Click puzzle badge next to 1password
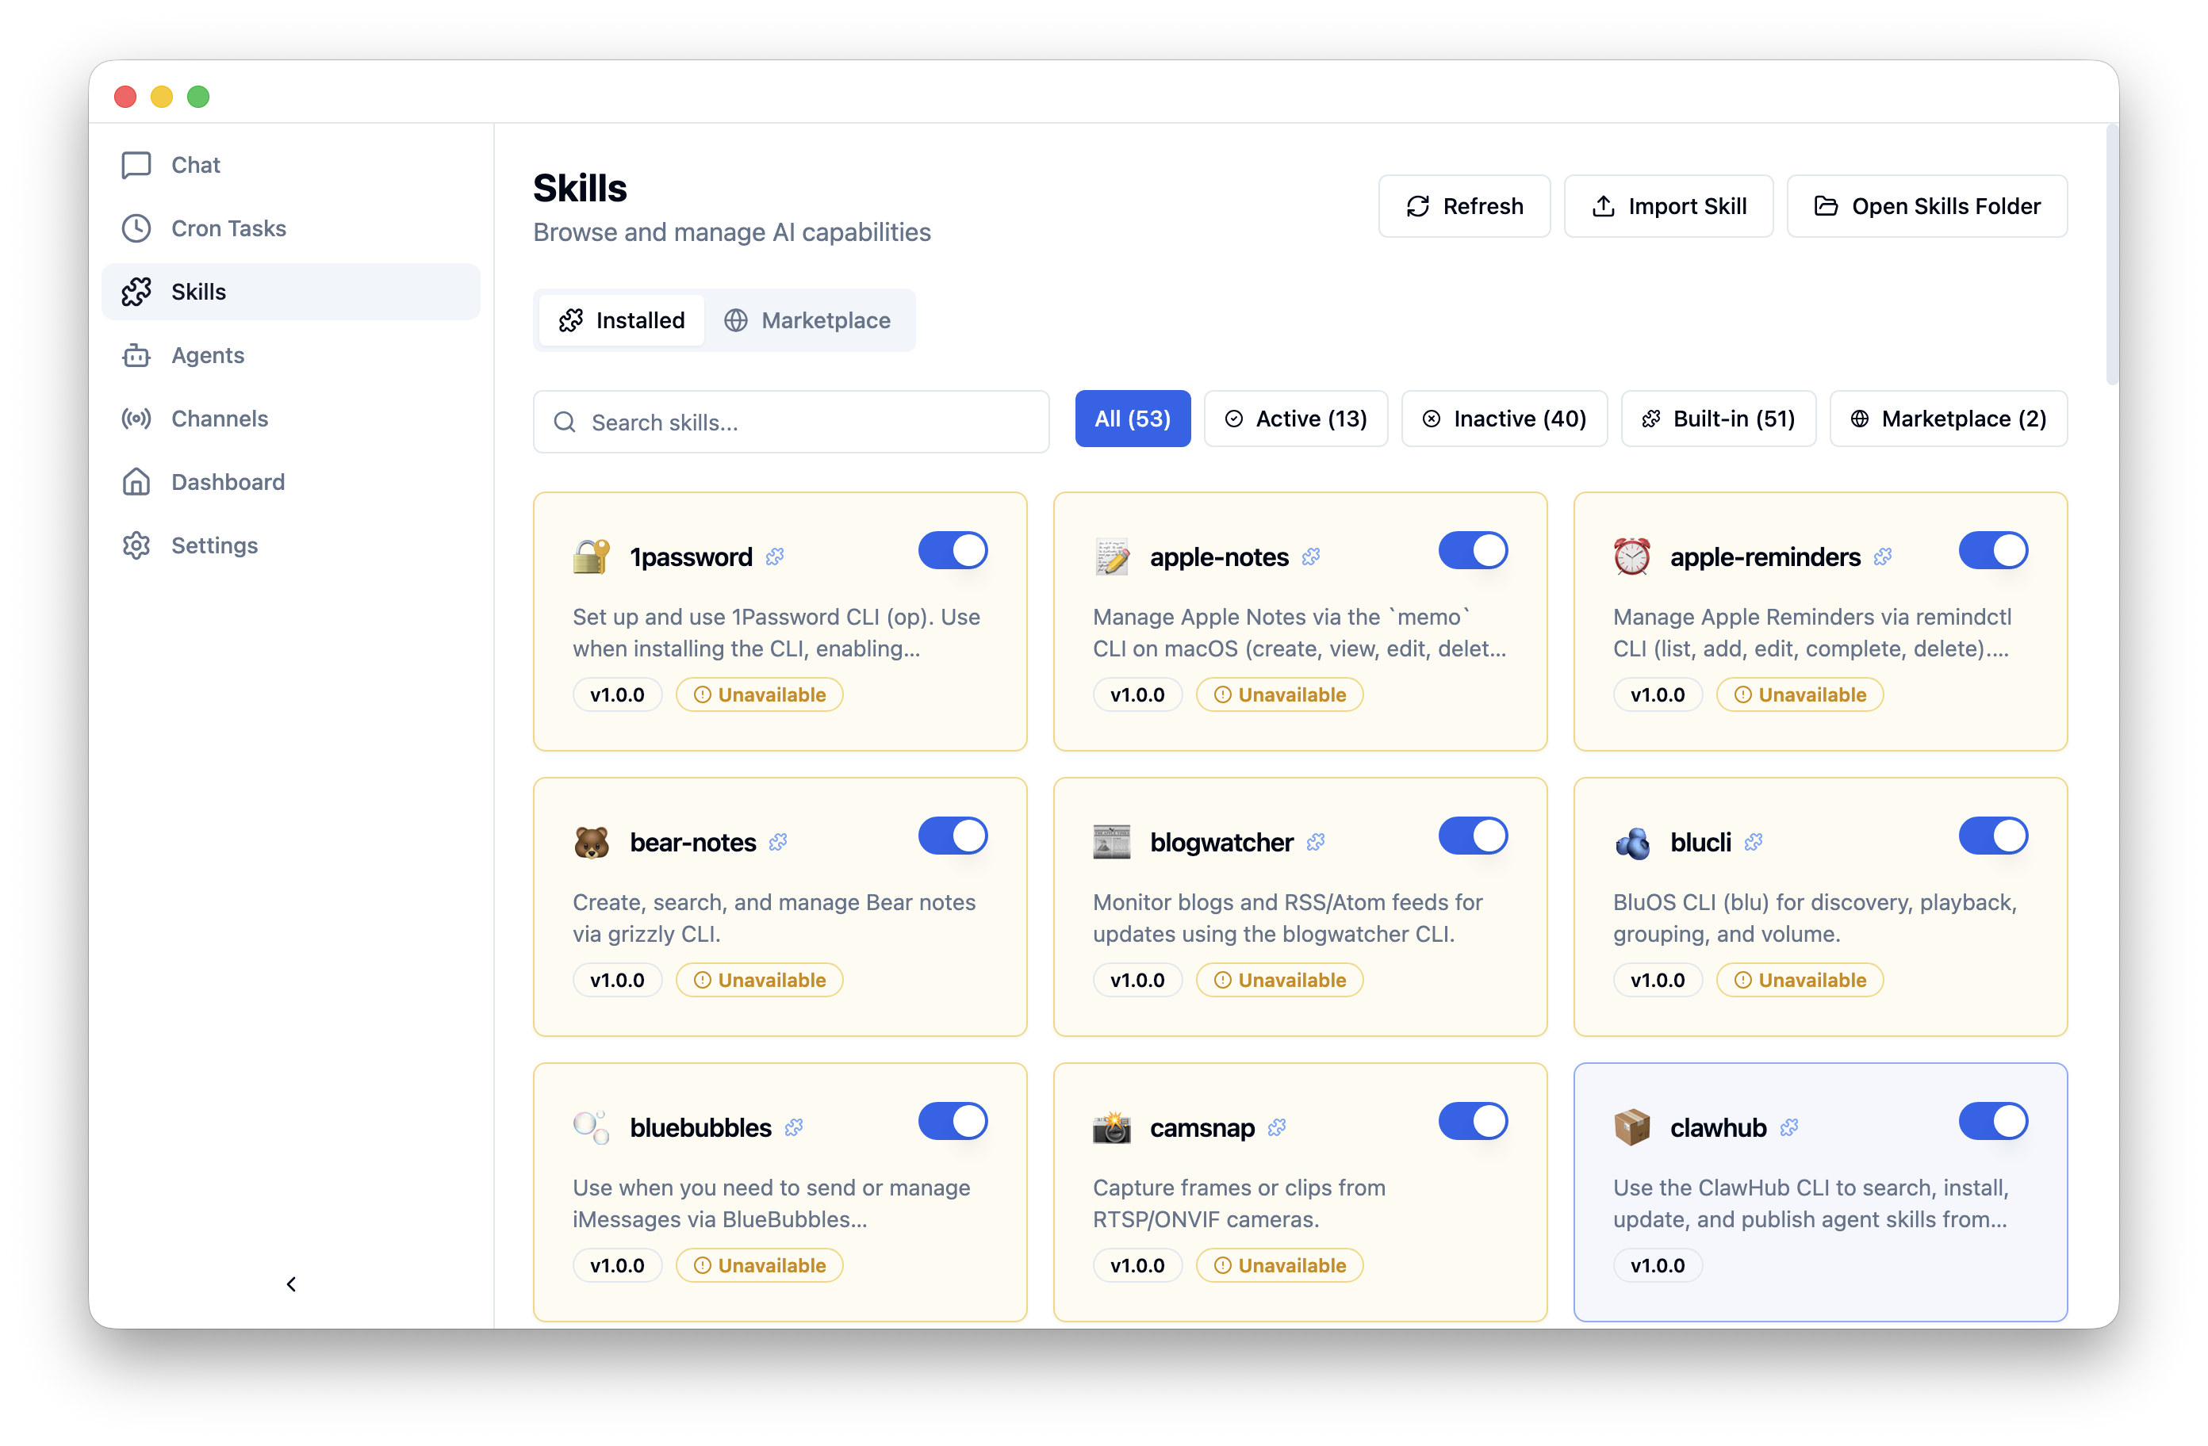This screenshot has height=1446, width=2208. coord(775,557)
